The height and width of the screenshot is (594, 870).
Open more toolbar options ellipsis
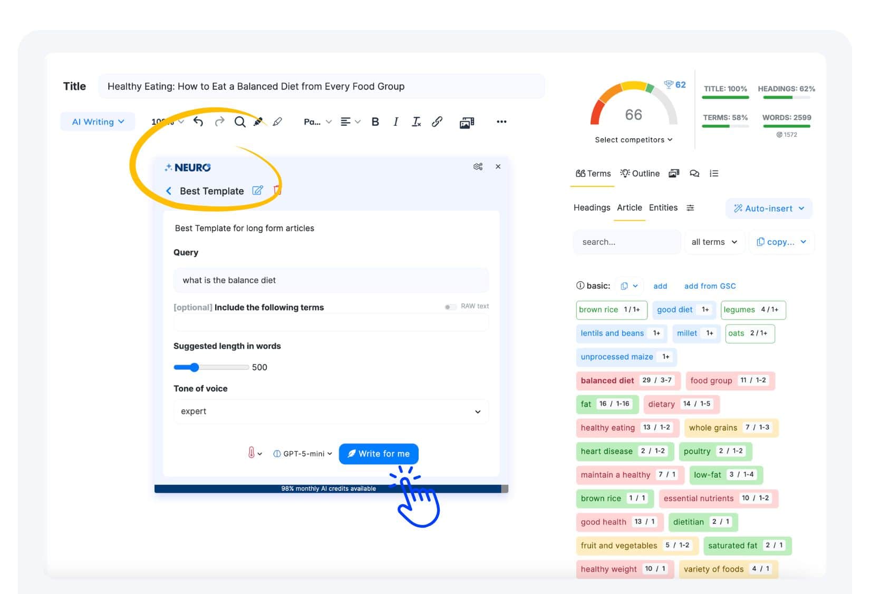click(501, 122)
